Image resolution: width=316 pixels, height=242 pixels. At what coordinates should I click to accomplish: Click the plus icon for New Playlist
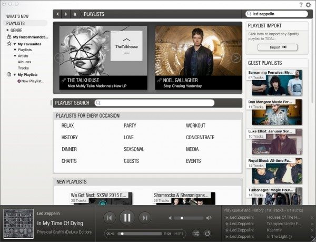[19, 81]
